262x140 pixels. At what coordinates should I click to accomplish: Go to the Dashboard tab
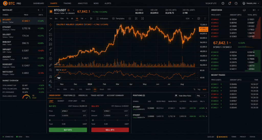point(39,3)
